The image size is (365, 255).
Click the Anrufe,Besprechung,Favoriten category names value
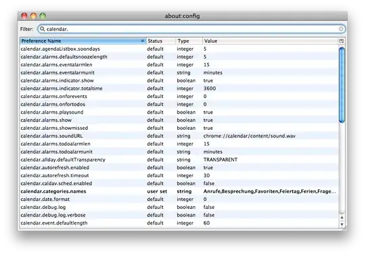click(x=270, y=191)
